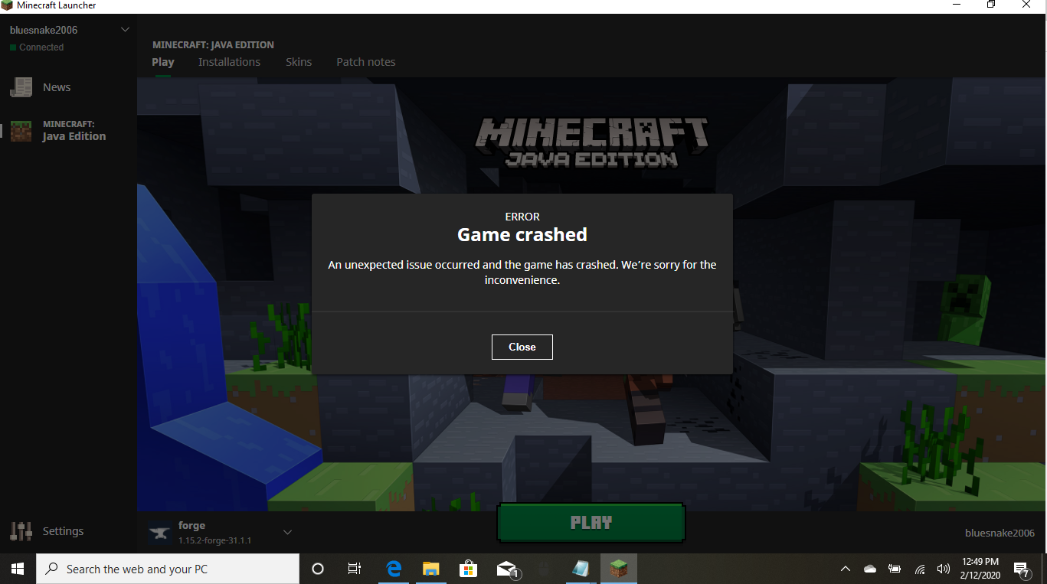
Task: Switch to the Patch notes tab
Action: (x=366, y=62)
